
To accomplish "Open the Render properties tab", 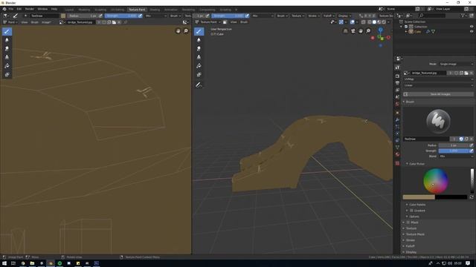I will [x=397, y=76].
